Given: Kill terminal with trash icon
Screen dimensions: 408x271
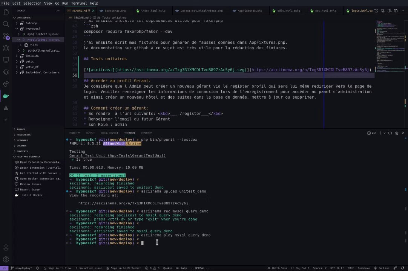Looking at the screenshot, I should (397, 133).
